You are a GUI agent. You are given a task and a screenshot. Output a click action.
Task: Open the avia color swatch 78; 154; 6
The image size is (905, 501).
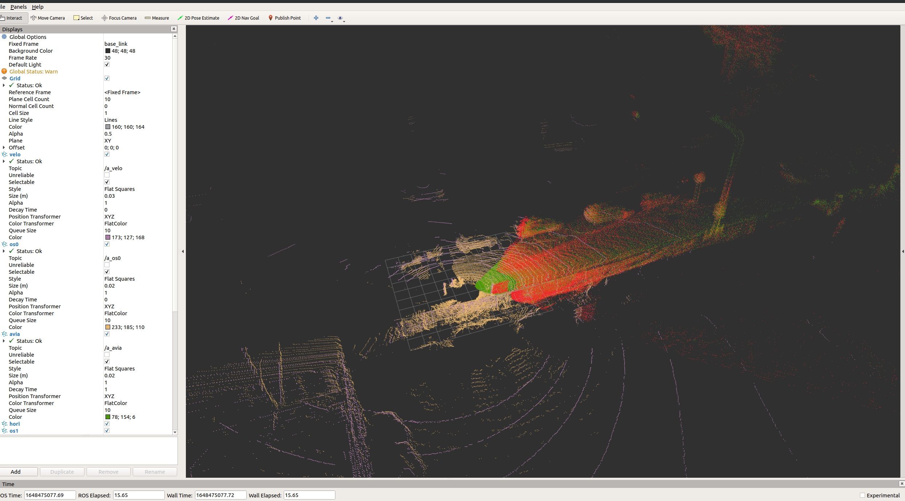point(108,417)
